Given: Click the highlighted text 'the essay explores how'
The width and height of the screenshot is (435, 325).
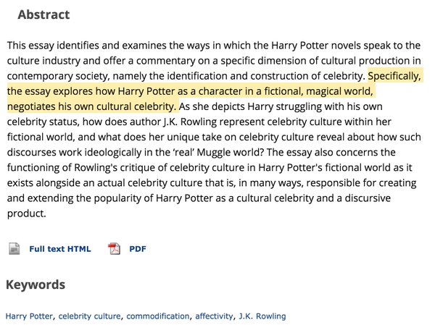Looking at the screenshot, I should [61, 91].
